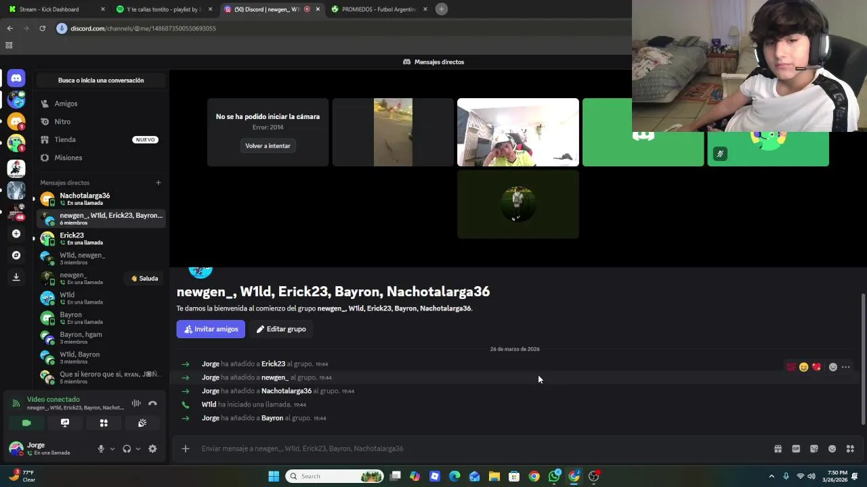867x487 pixels.
Task: Toggle noise suppression waveform icon
Action: [x=136, y=403]
